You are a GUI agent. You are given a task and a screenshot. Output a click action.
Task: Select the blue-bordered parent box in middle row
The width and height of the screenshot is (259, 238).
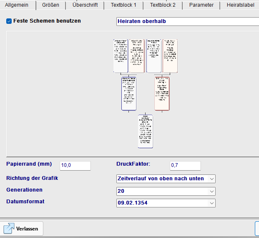[x=129, y=93]
